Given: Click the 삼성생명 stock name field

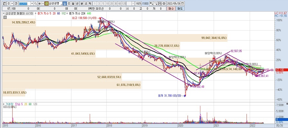Looking at the screenshot, I should (x=55, y=4).
